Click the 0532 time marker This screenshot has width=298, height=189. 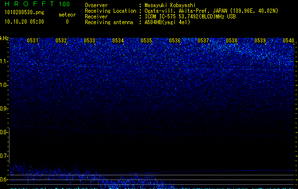pyautogui.click(x=61, y=41)
